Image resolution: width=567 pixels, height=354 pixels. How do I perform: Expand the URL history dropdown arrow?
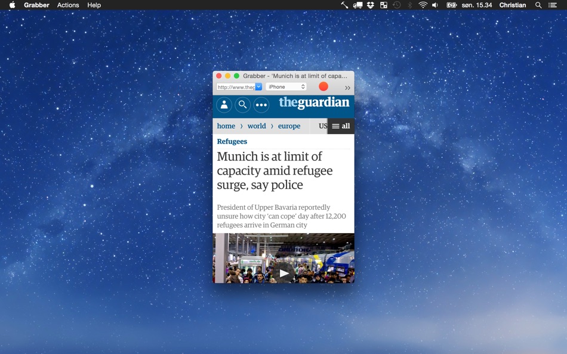258,86
